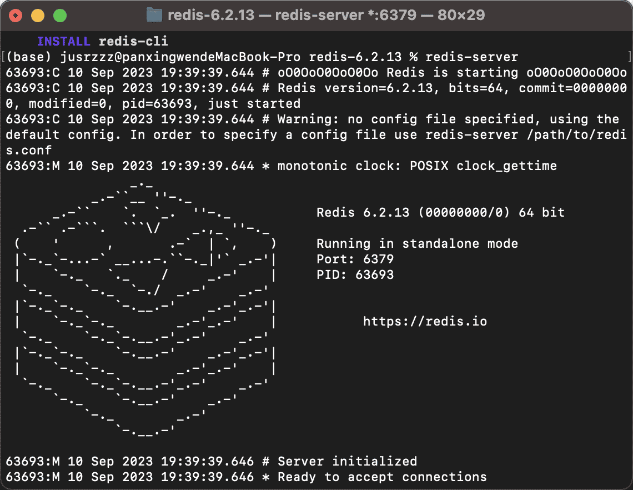Click the window title text redis-6.2.13

click(x=211, y=15)
